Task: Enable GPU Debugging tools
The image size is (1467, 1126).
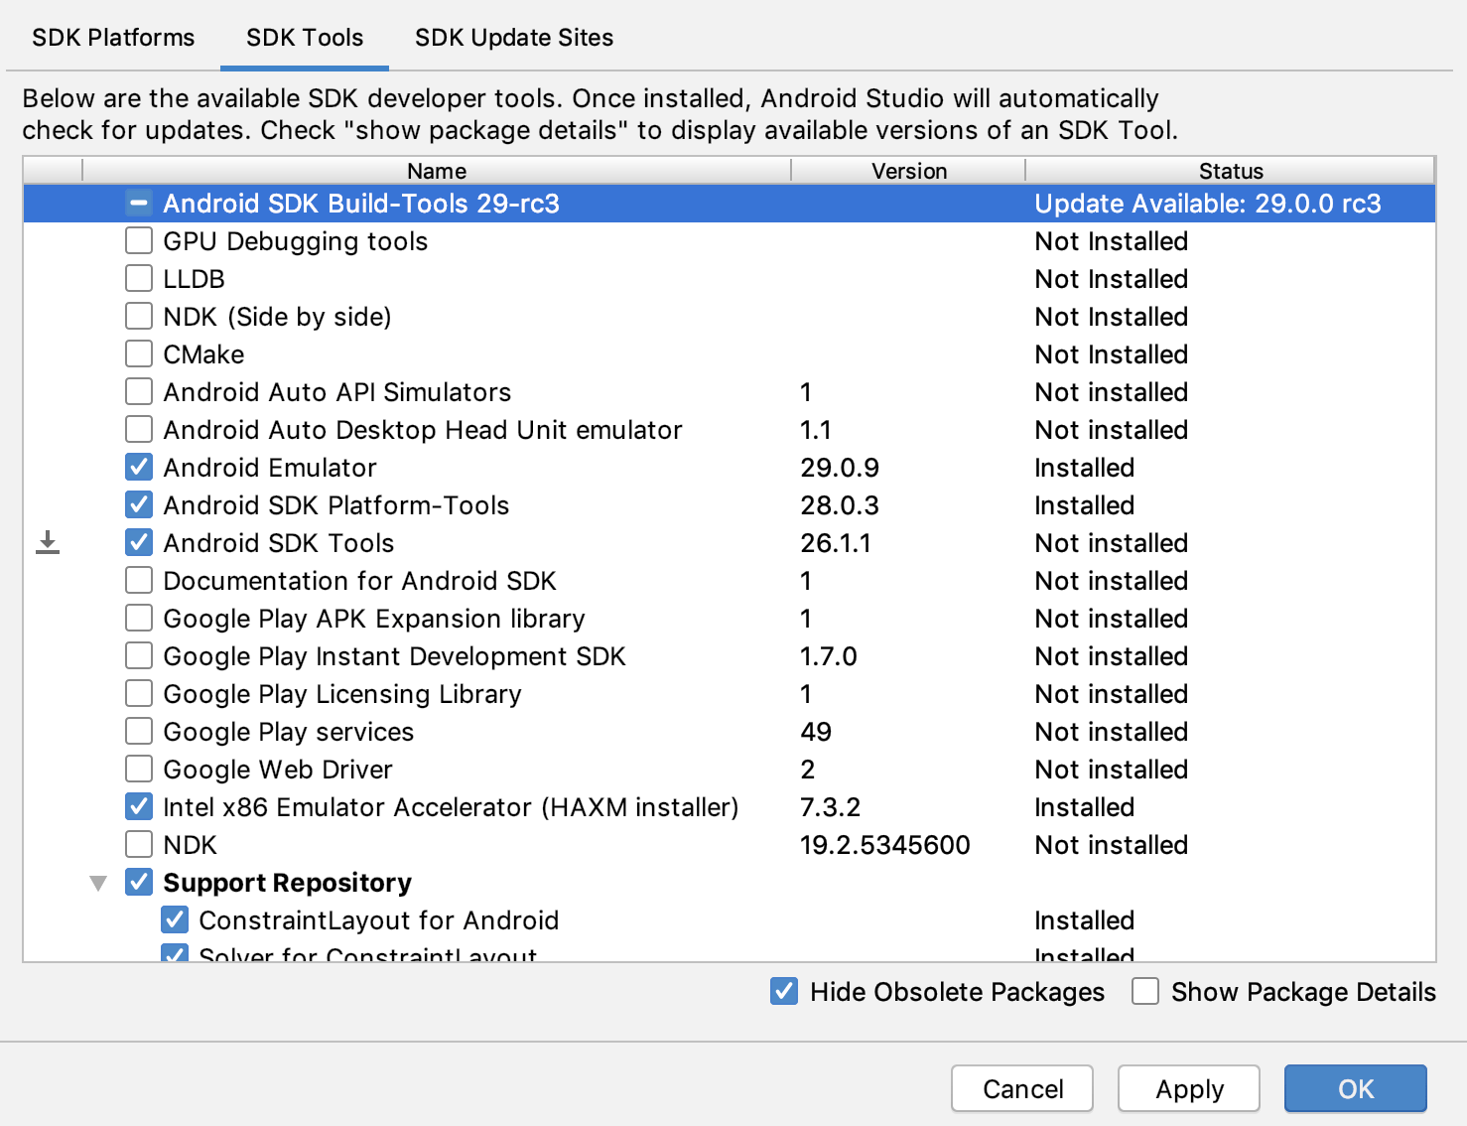Action: tap(138, 240)
